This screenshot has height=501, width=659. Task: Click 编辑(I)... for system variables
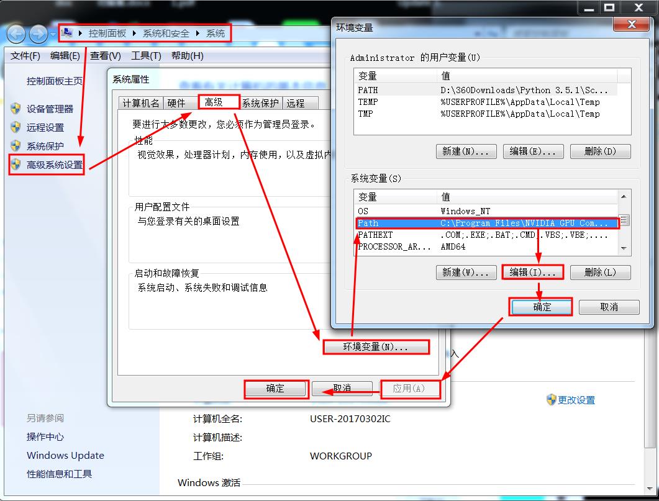[533, 272]
